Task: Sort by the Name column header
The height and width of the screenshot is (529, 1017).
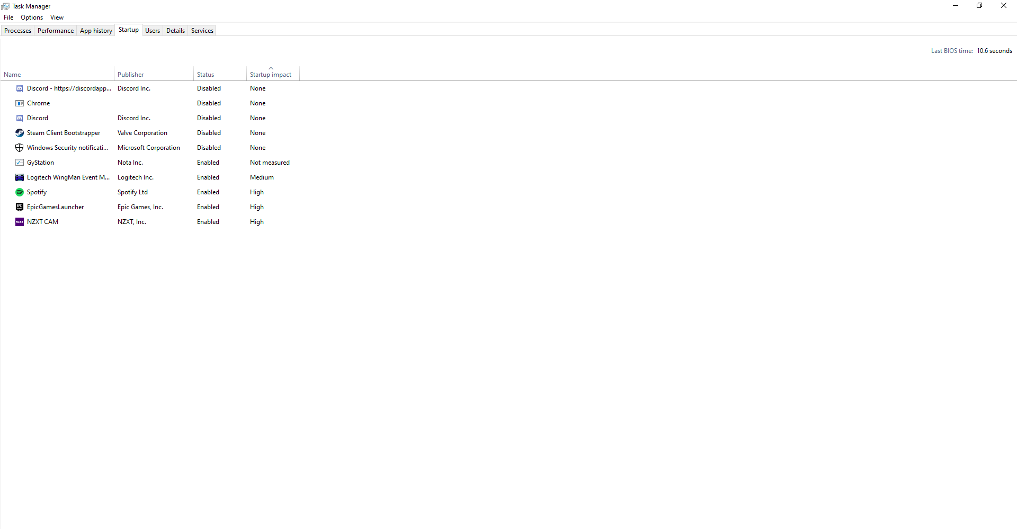Action: tap(57, 74)
